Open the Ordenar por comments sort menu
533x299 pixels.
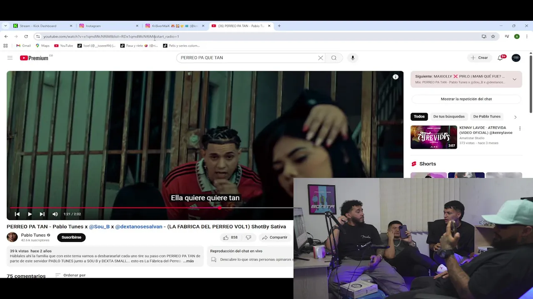tap(70, 275)
